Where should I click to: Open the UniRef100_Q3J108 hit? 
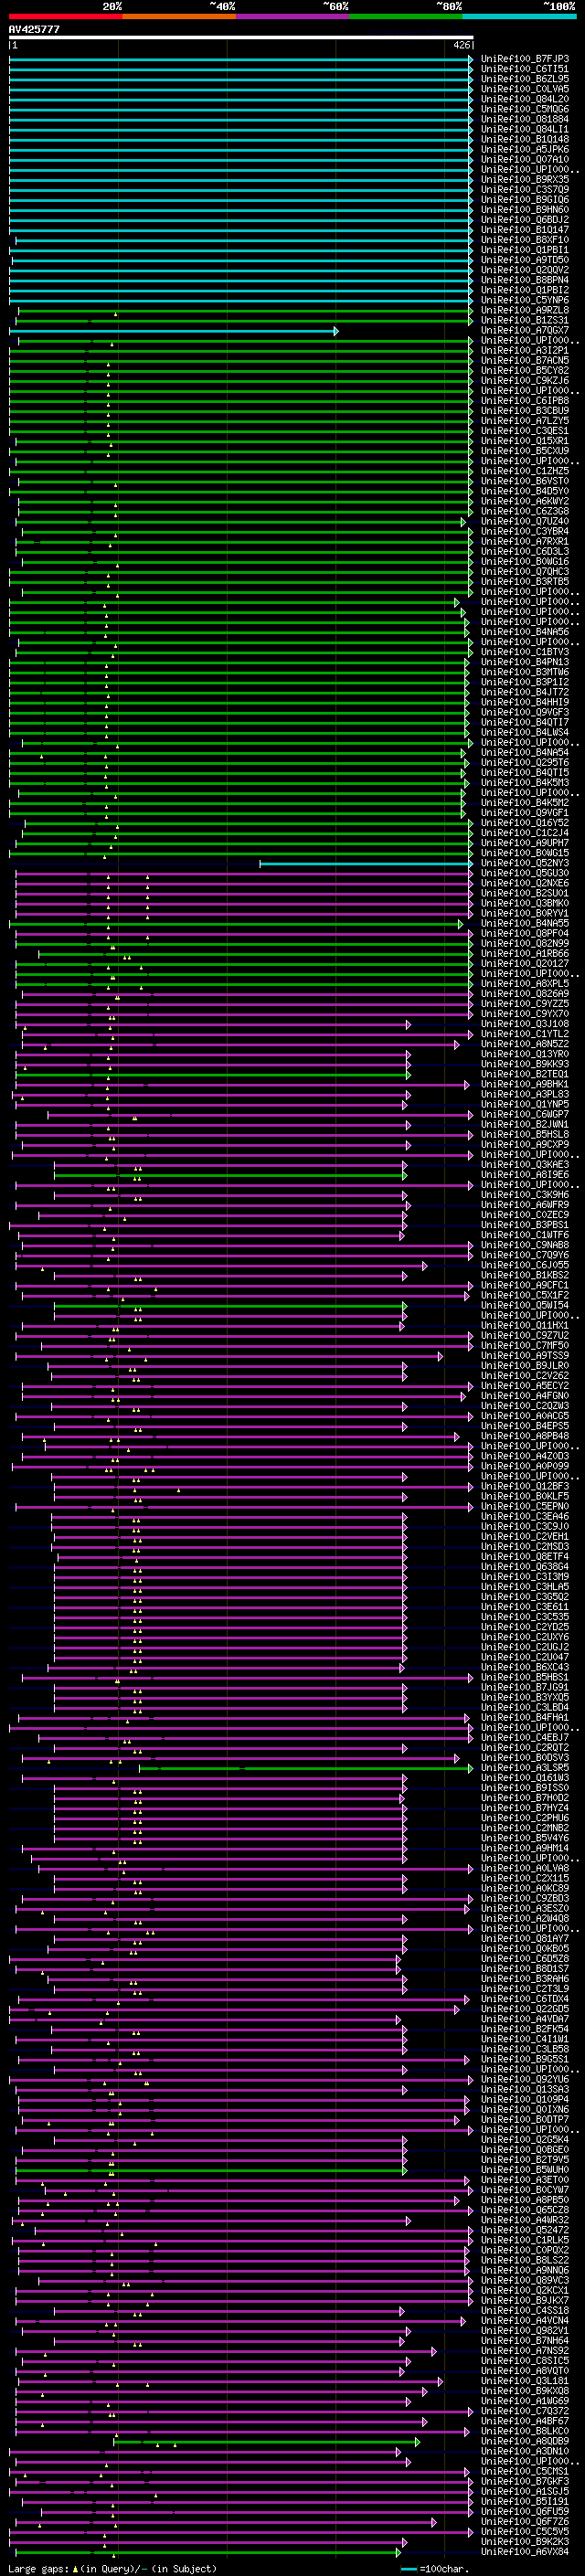[525, 1024]
